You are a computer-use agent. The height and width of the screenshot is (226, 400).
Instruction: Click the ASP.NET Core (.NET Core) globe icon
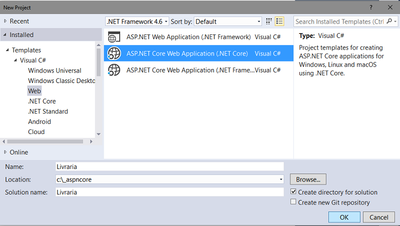(x=114, y=53)
